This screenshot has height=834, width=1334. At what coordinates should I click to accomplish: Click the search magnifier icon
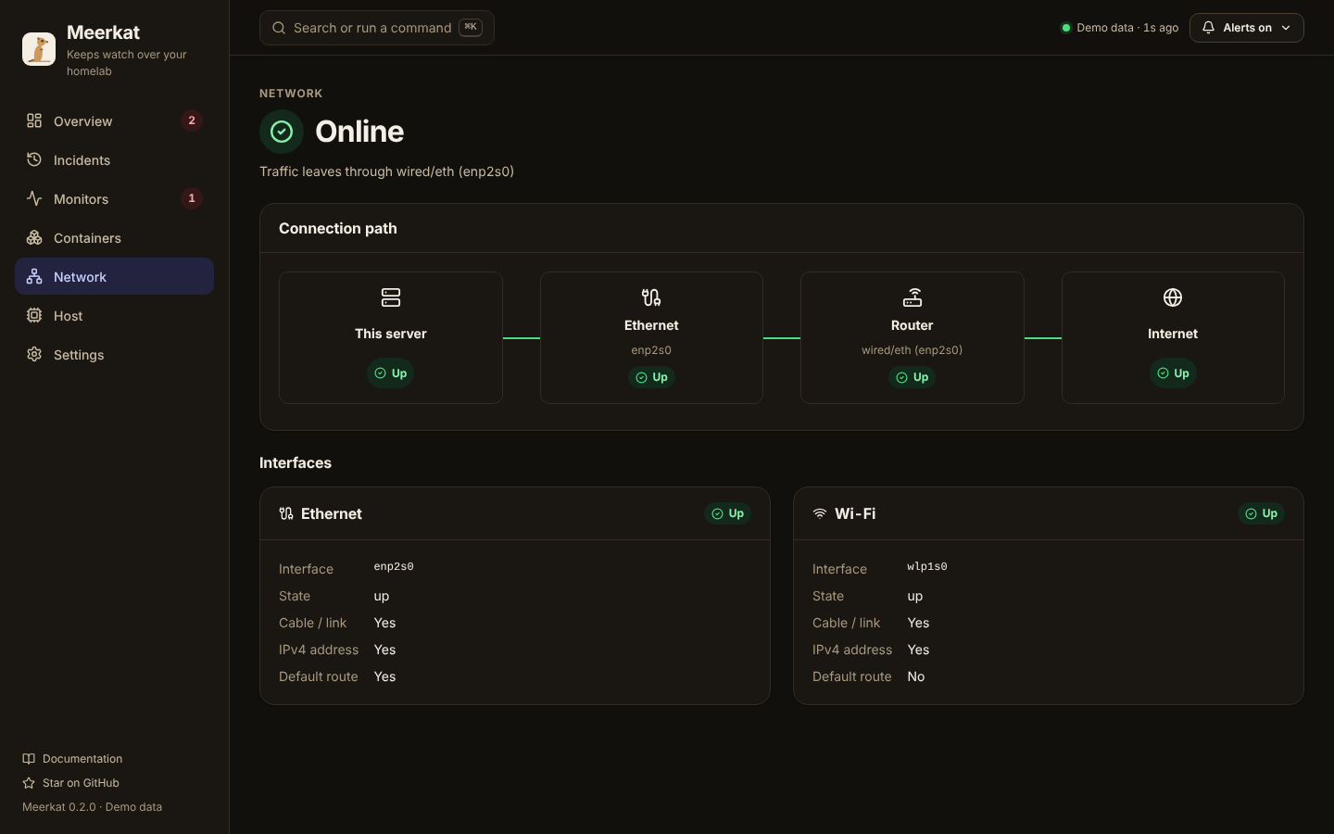[x=279, y=28]
